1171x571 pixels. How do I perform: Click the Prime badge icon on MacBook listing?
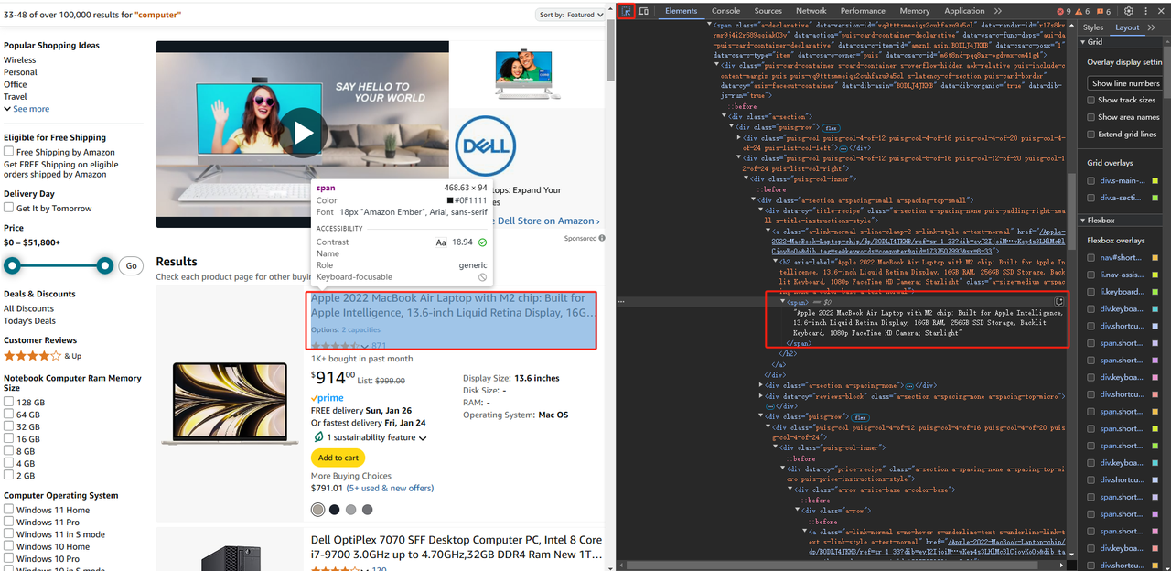pos(327,398)
